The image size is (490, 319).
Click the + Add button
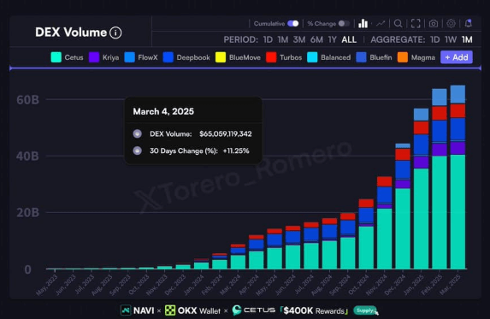pyautogui.click(x=457, y=57)
